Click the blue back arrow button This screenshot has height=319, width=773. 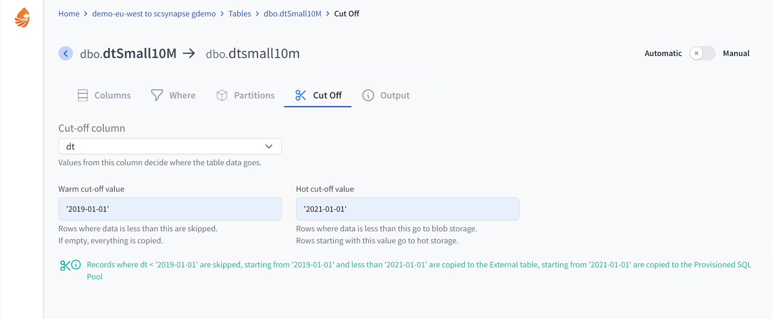point(66,53)
